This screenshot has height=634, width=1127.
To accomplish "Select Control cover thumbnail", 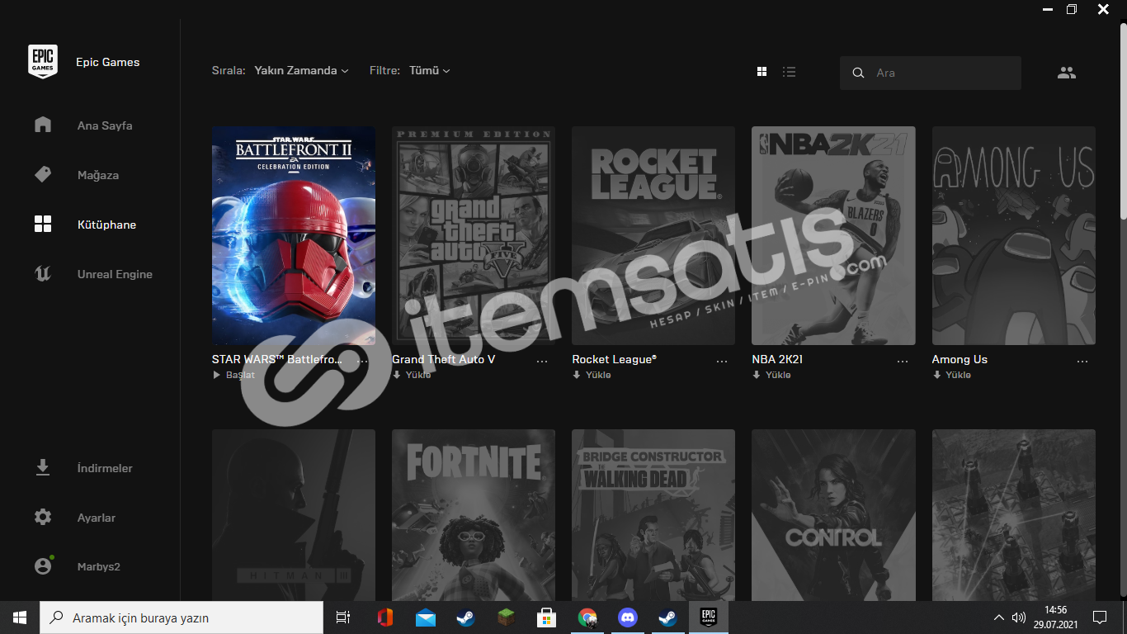I will coord(833,515).
